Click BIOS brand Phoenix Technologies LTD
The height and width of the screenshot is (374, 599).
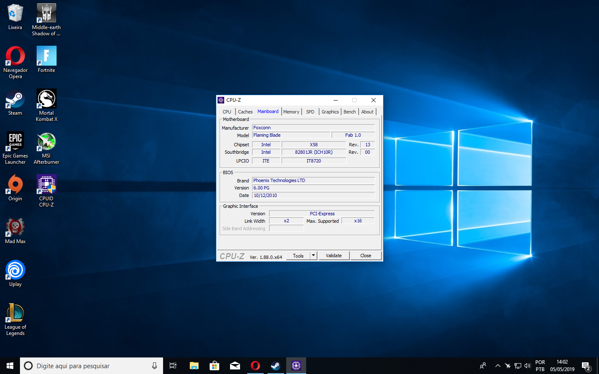click(314, 180)
